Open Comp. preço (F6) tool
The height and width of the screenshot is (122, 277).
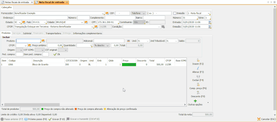pyautogui.click(x=198, y=84)
